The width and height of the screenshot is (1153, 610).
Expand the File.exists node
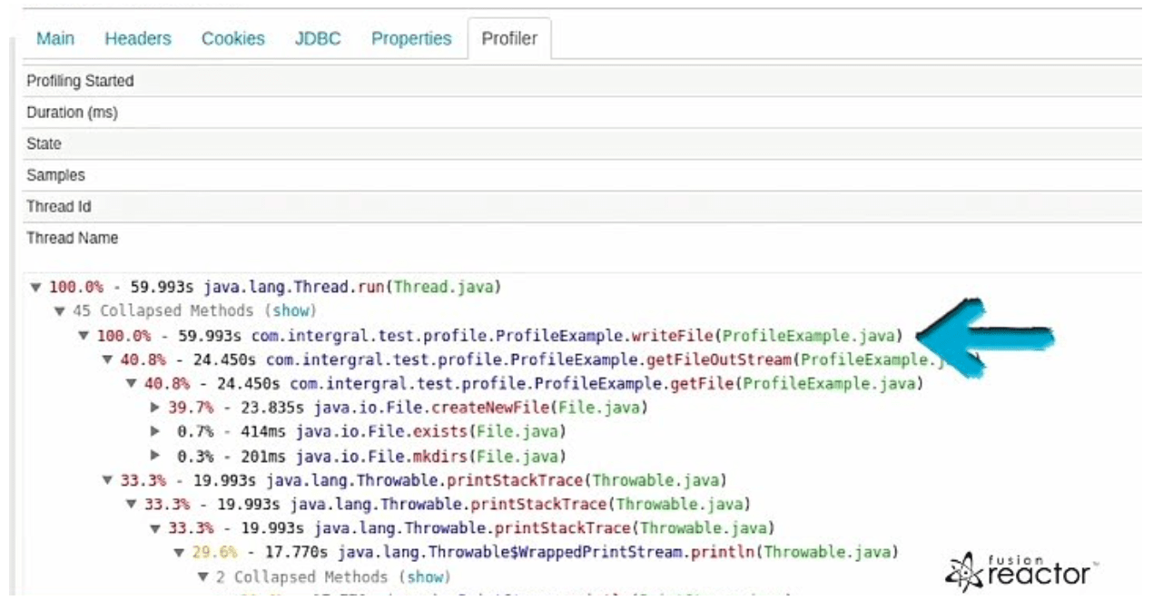(155, 432)
